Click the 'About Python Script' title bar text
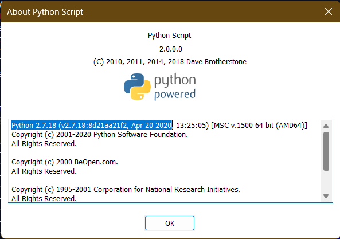This screenshot has height=239, width=340. 45,12
